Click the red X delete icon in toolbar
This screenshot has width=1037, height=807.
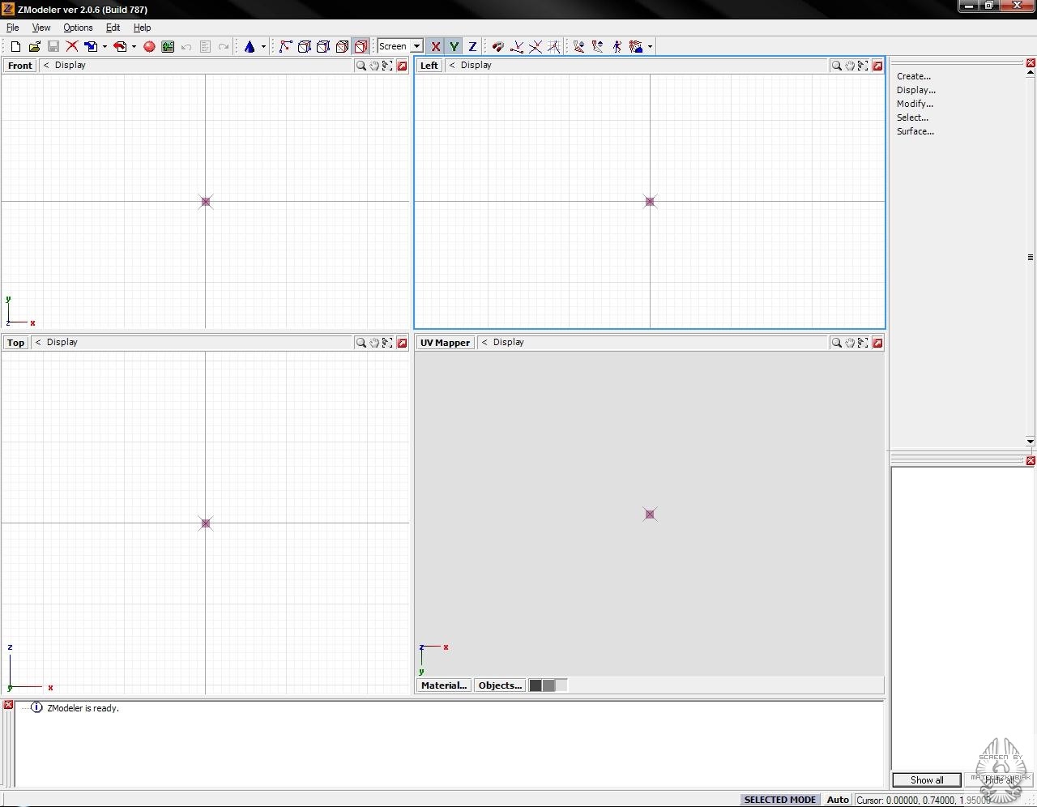pos(72,46)
